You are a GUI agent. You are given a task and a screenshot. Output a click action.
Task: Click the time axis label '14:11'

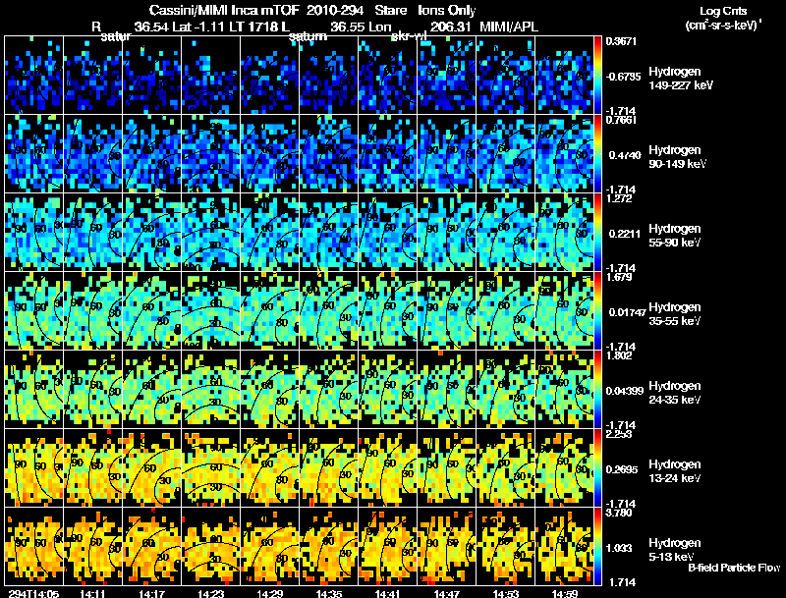[92, 593]
